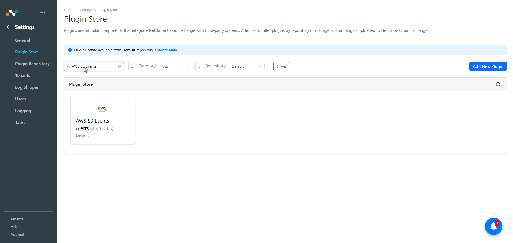Open General settings
513x243 pixels.
pos(23,40)
